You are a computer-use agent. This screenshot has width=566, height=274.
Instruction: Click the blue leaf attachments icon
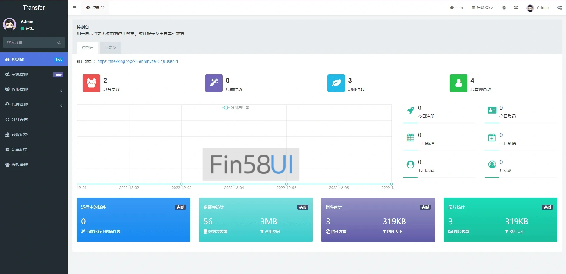coord(336,83)
